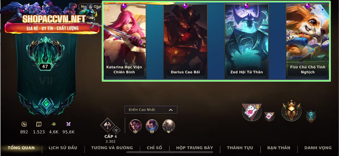Viewport: 339px width, 156px height.
Task: Select the Zed Hội Tử Thần skin card
Action: 247,41
